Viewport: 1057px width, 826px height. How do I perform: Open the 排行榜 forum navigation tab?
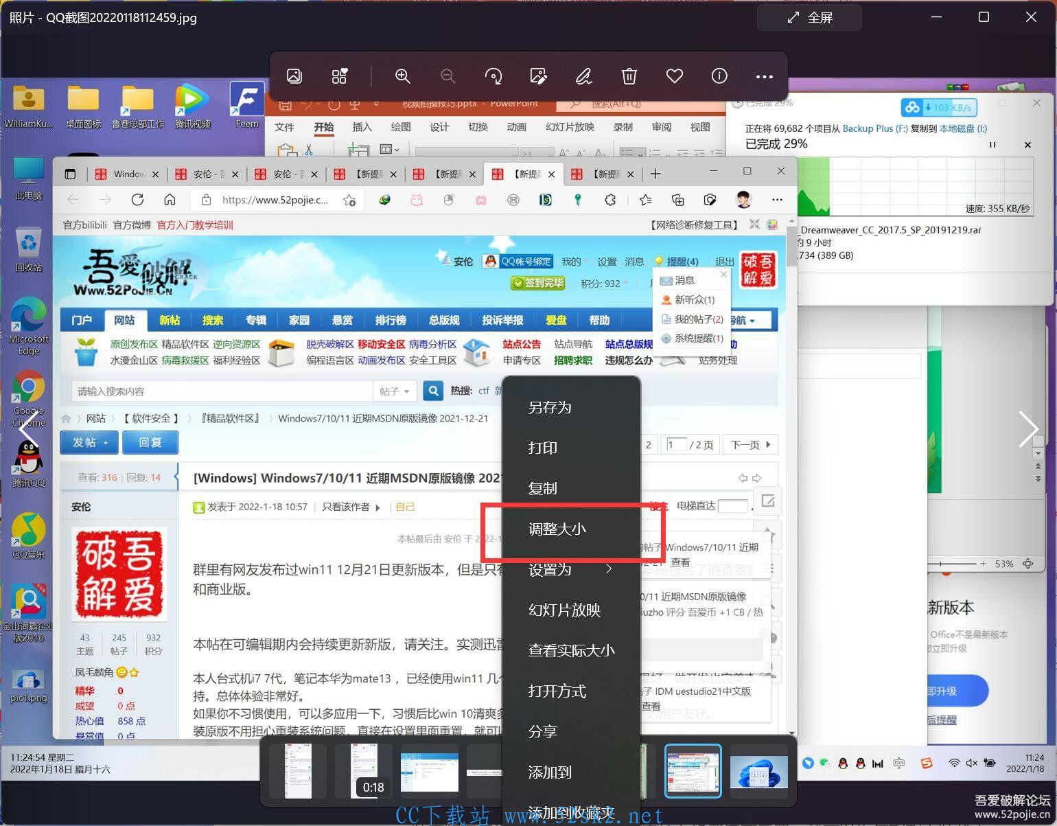pos(391,320)
